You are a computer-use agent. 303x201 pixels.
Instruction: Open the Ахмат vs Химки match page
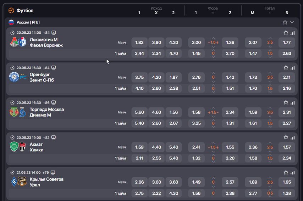click(36, 147)
